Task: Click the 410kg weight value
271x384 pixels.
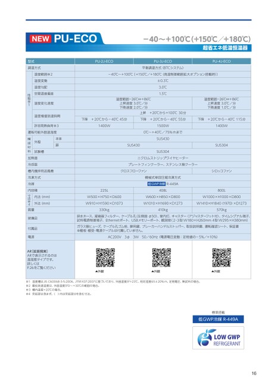Action: tap(163, 210)
